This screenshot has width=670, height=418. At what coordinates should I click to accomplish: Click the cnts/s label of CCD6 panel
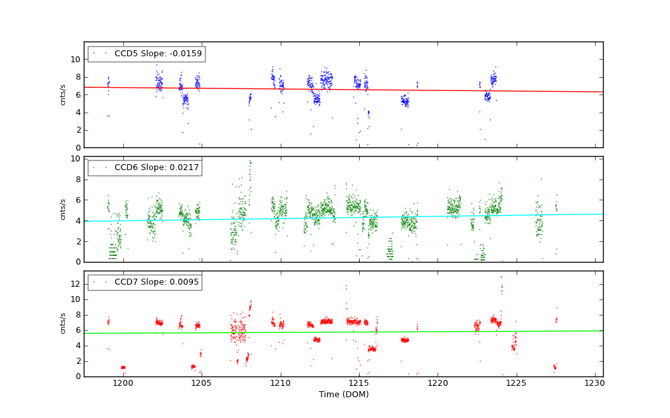(63, 209)
